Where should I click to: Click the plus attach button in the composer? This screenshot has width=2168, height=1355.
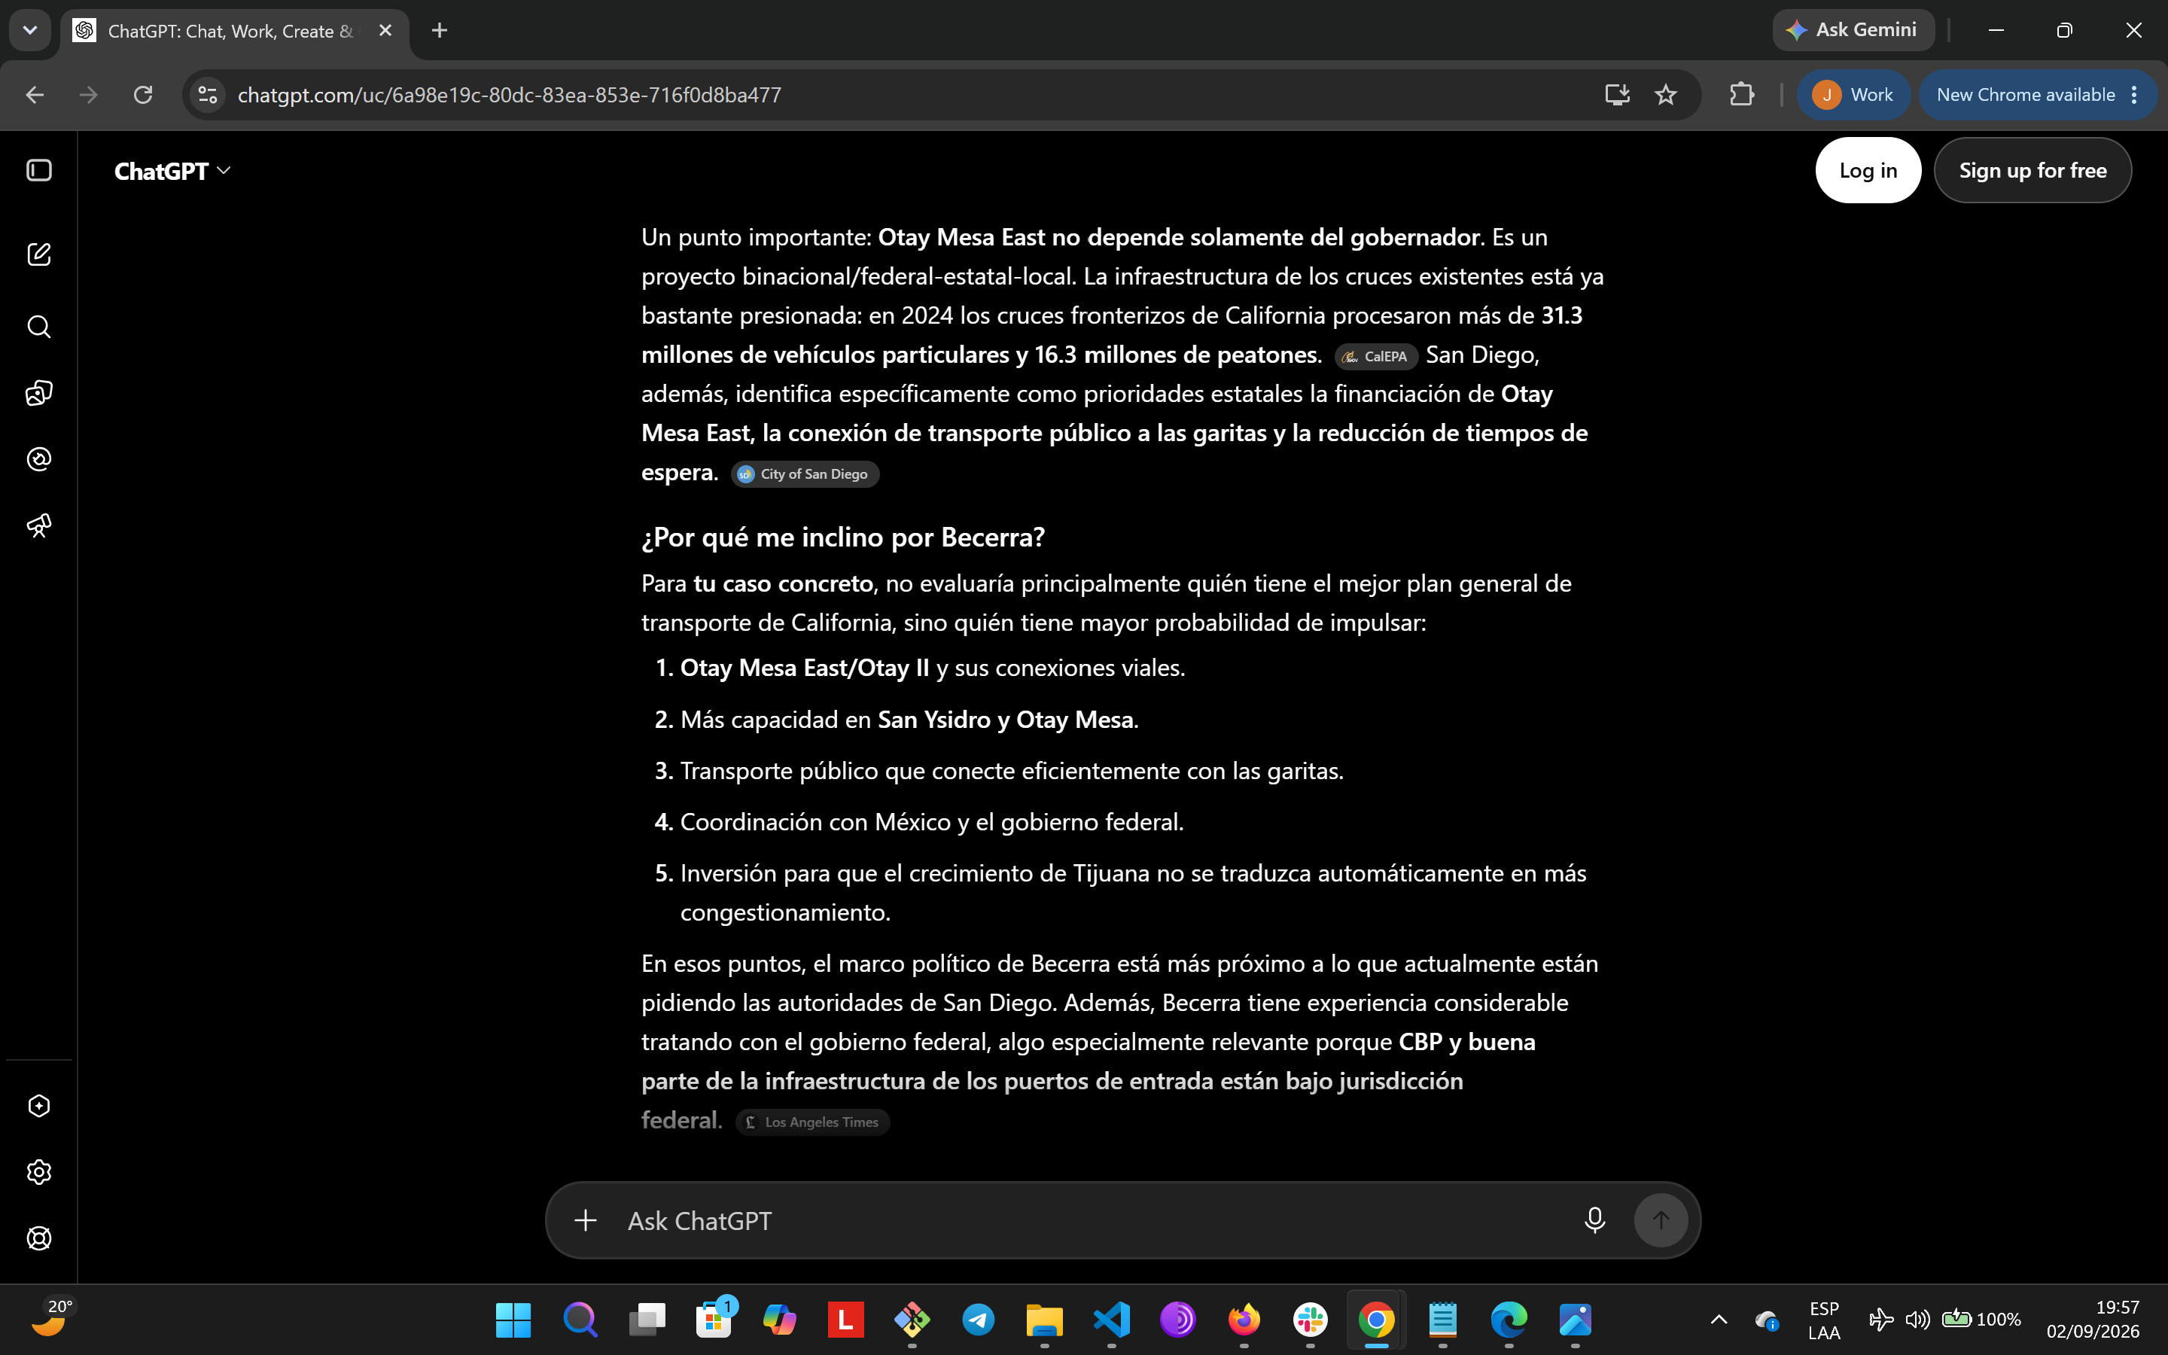click(x=586, y=1220)
